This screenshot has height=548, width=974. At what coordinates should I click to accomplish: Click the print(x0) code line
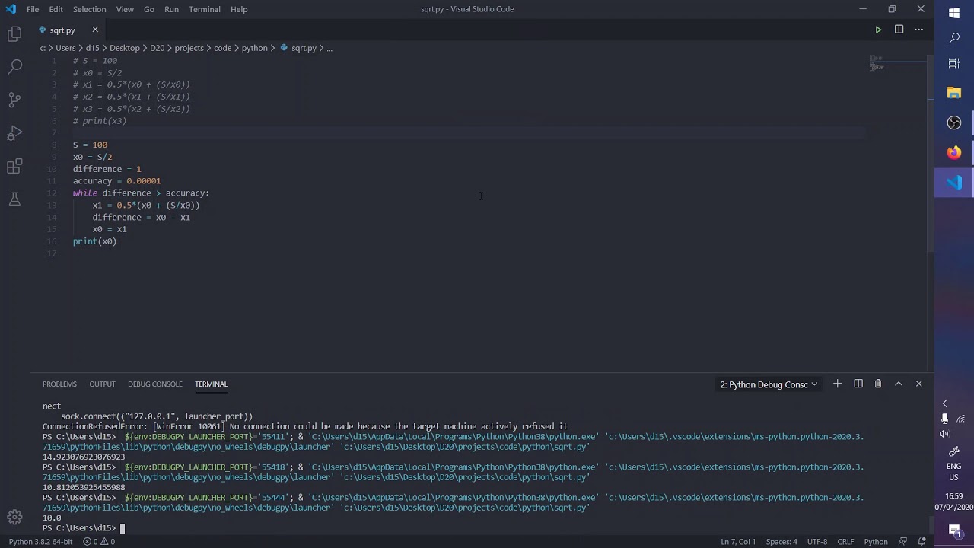point(94,241)
